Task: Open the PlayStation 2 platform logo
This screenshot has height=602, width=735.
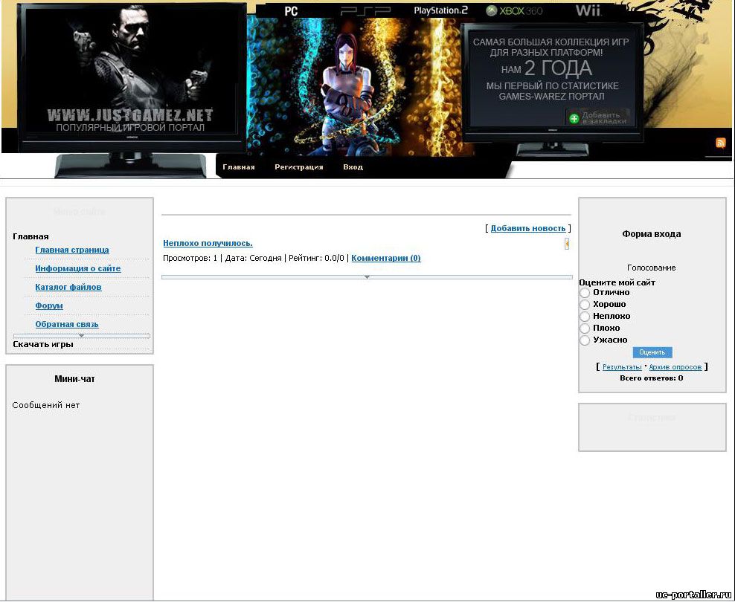Action: point(440,11)
